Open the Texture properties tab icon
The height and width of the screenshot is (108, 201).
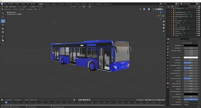[168, 87]
